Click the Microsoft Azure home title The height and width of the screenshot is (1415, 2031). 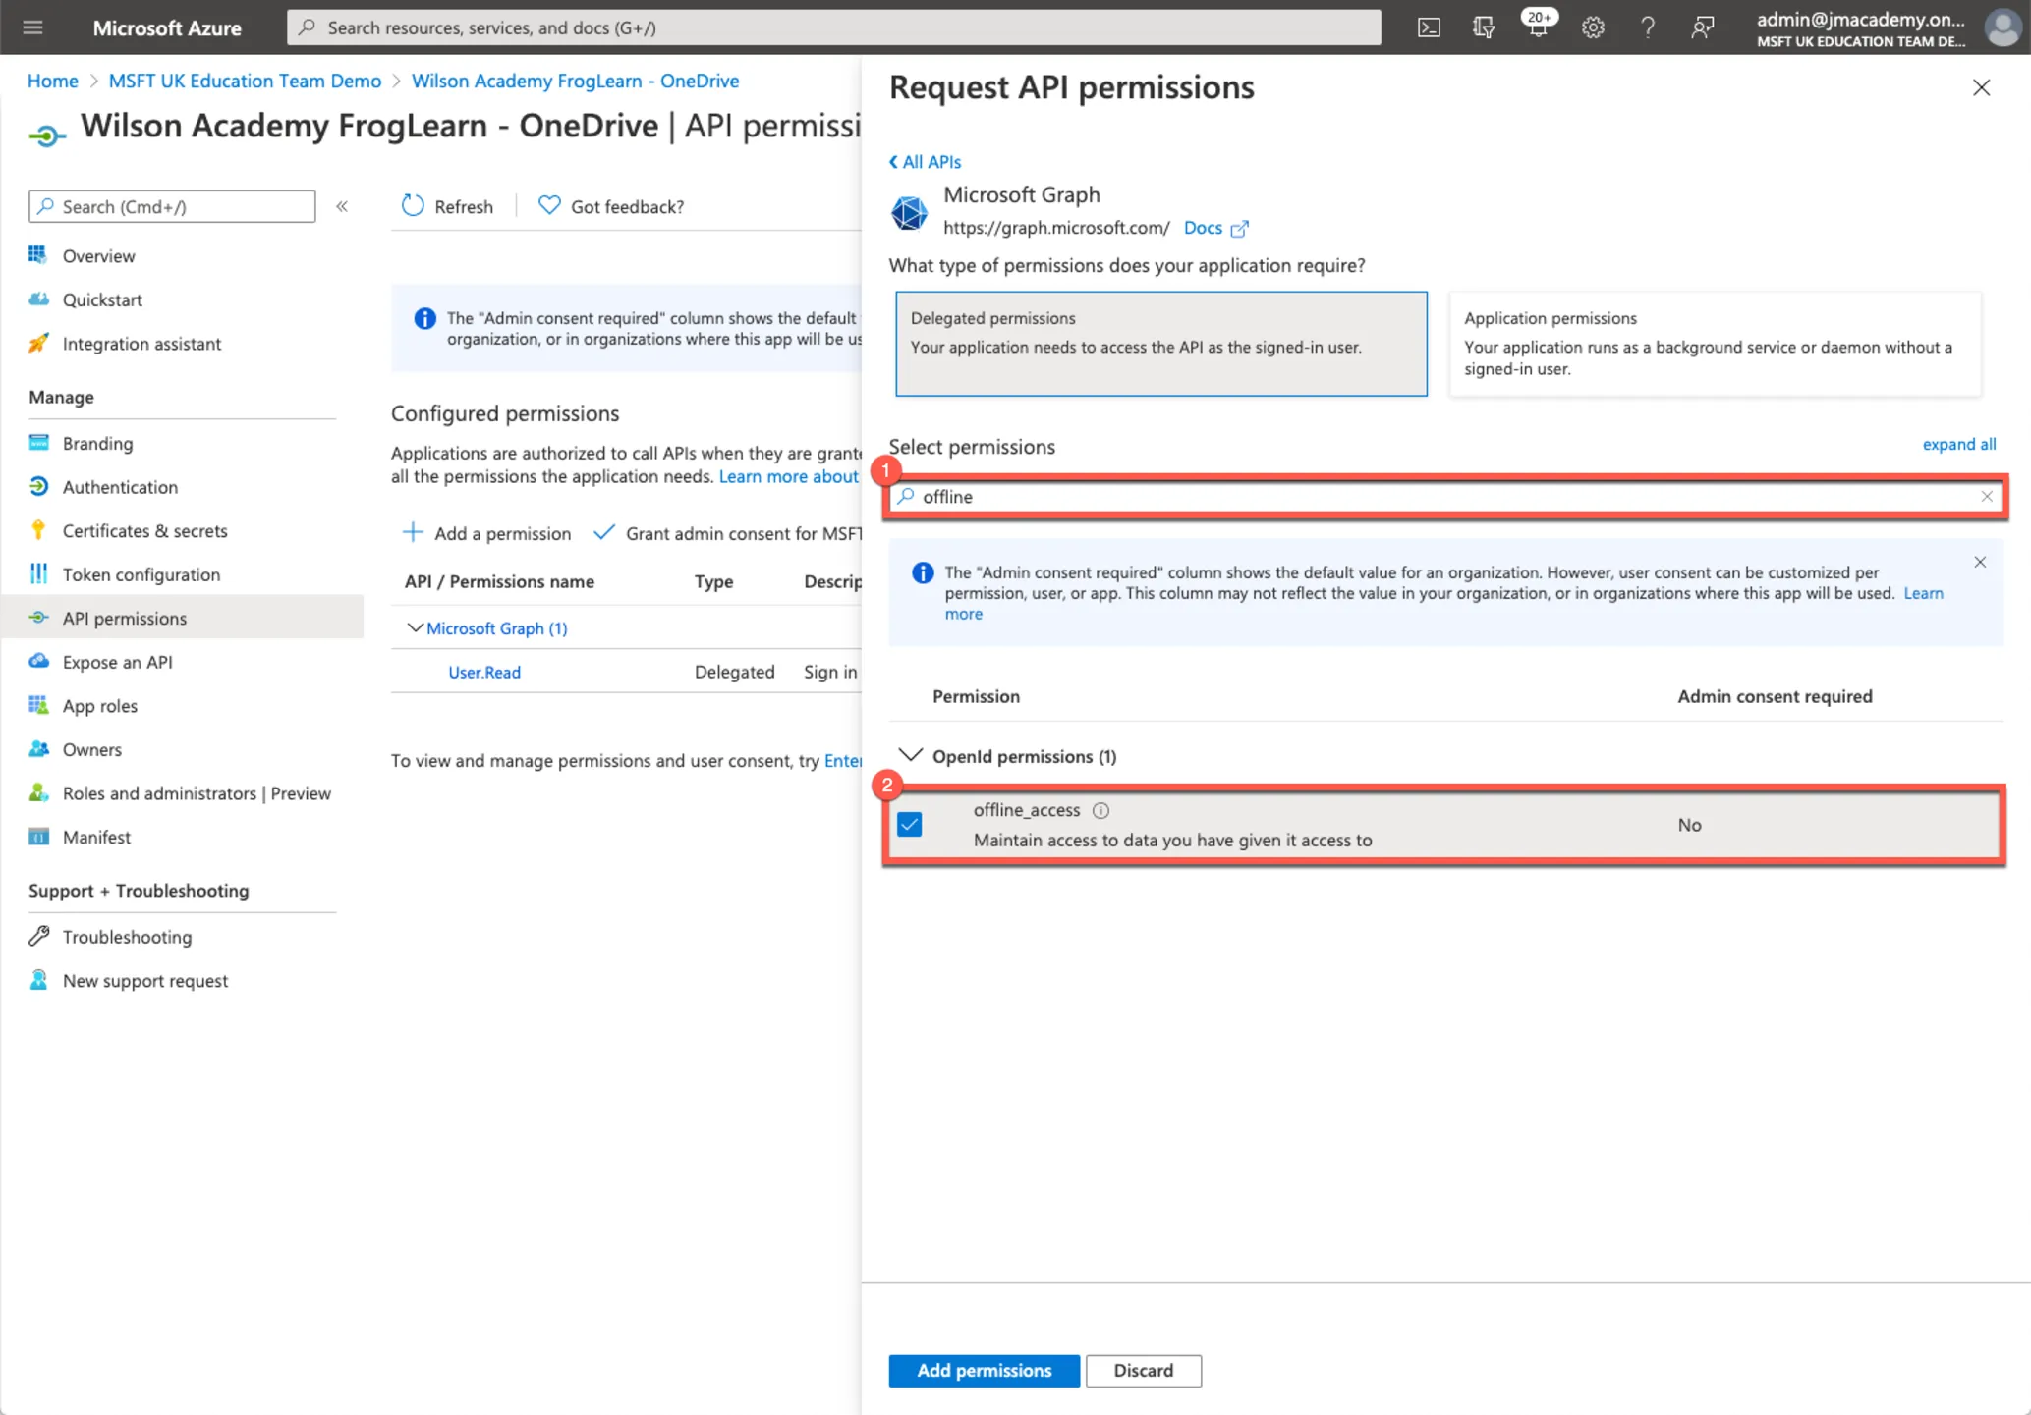pos(167,27)
